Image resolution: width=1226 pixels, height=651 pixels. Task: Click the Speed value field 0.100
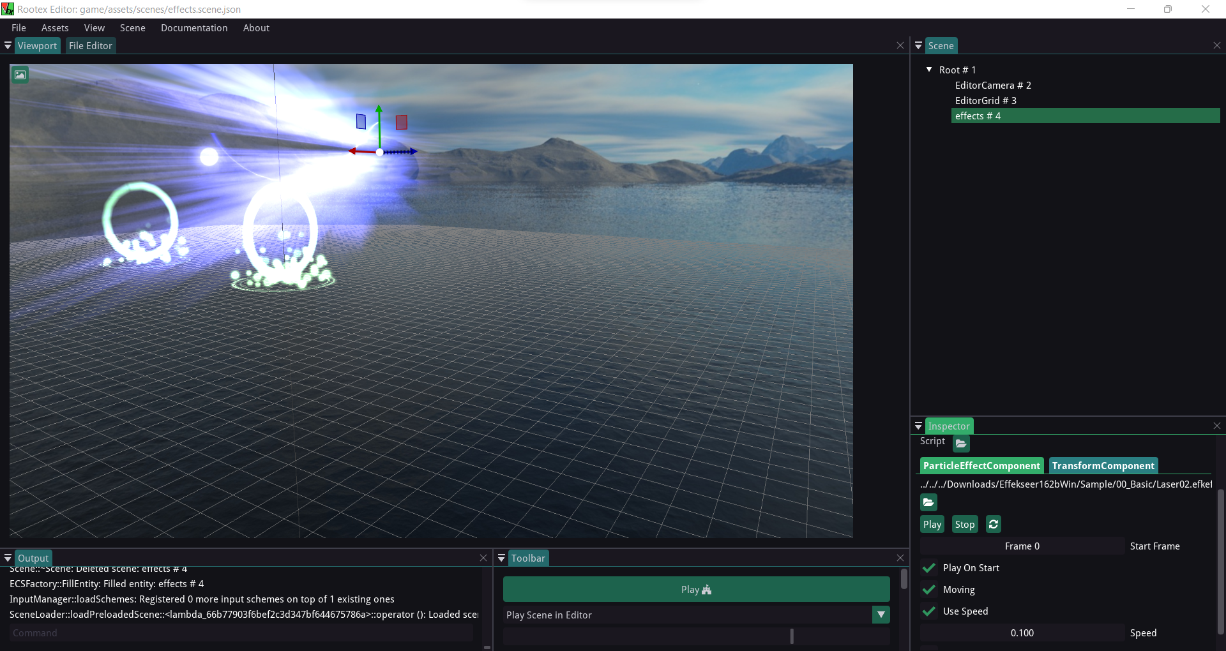(x=1022, y=632)
